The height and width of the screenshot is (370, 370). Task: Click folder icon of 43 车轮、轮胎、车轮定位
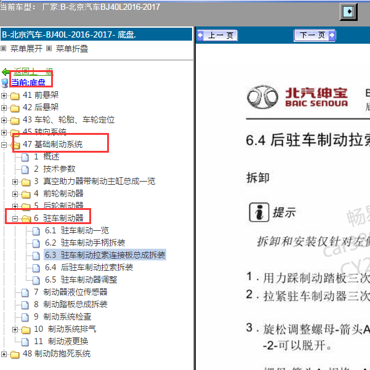(x=15, y=120)
